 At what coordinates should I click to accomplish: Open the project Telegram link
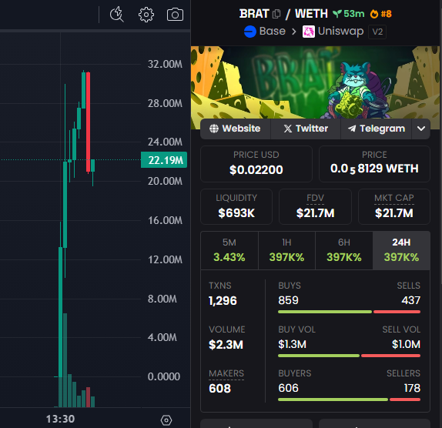click(376, 129)
